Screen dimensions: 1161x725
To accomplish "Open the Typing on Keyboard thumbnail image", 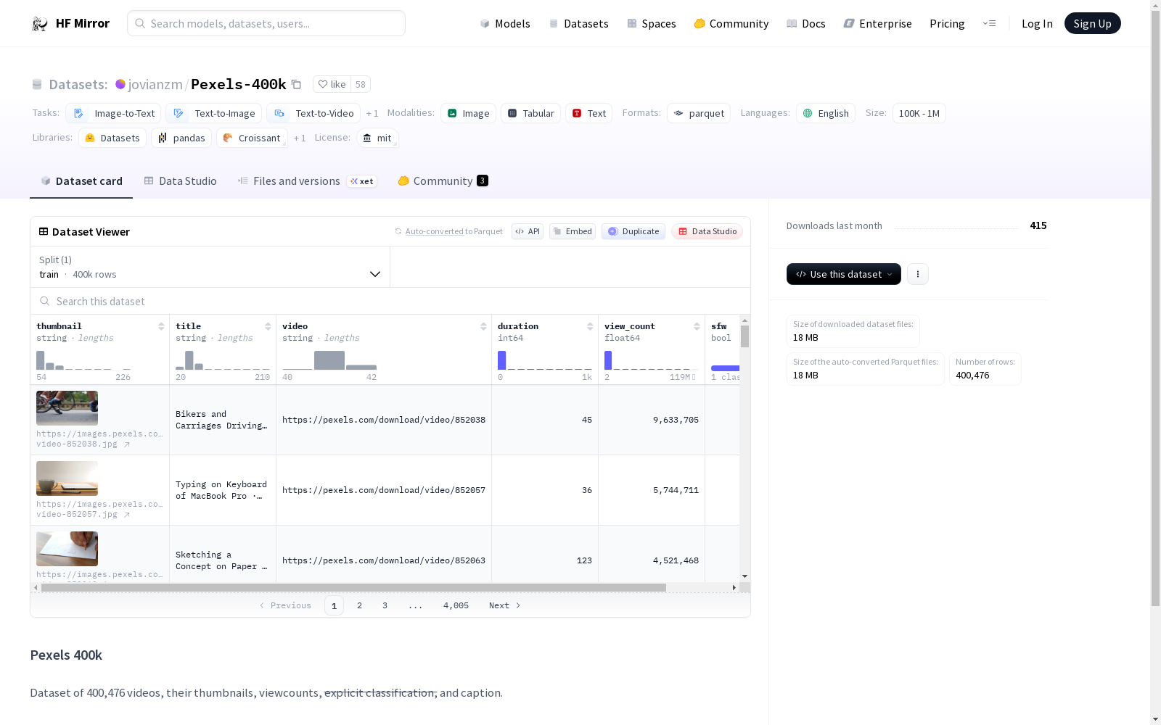I will (x=67, y=478).
